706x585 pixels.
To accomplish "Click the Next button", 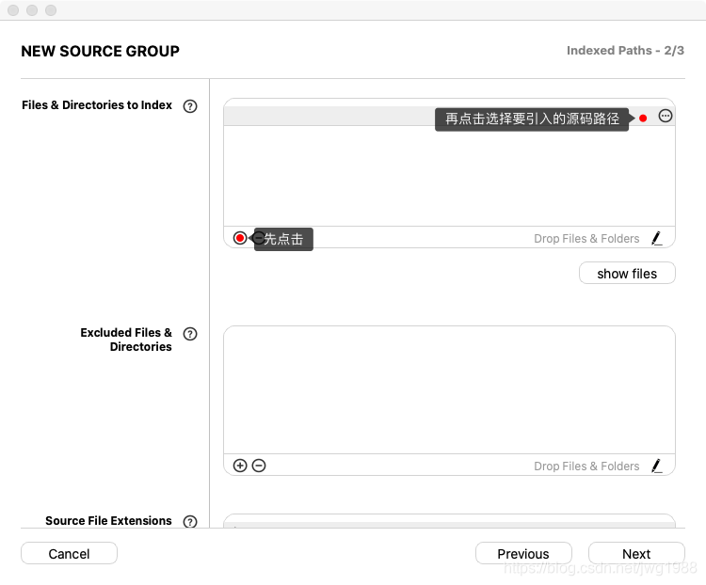I will point(636,554).
